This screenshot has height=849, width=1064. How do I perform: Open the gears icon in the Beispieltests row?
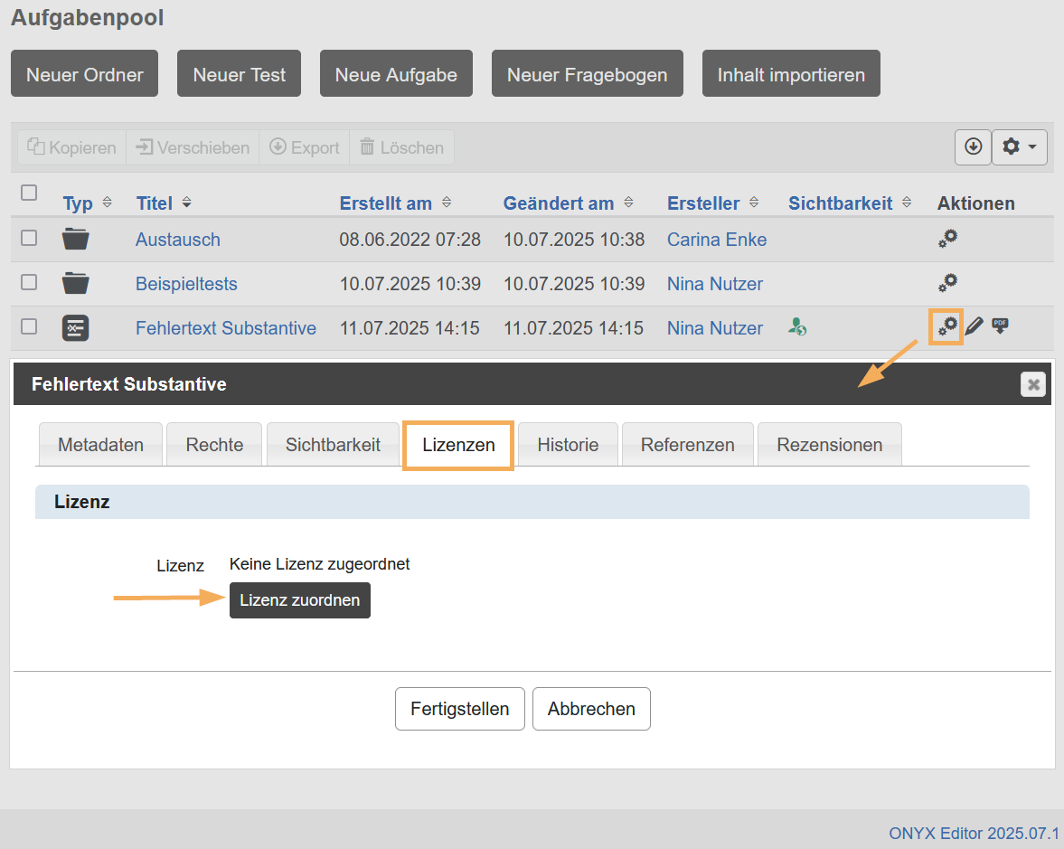tap(946, 283)
